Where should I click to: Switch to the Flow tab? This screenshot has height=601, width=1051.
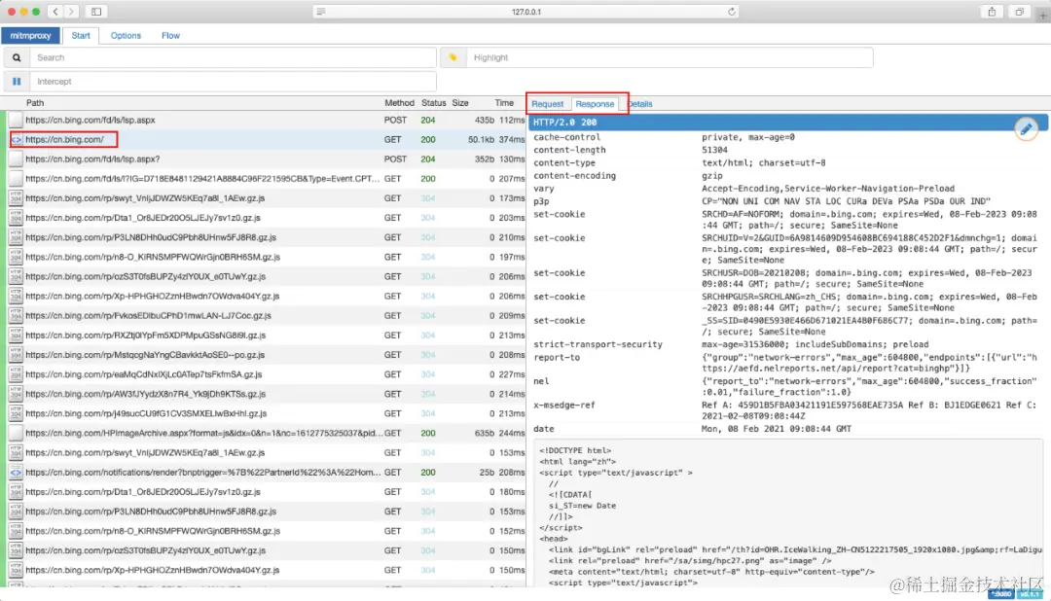click(171, 36)
